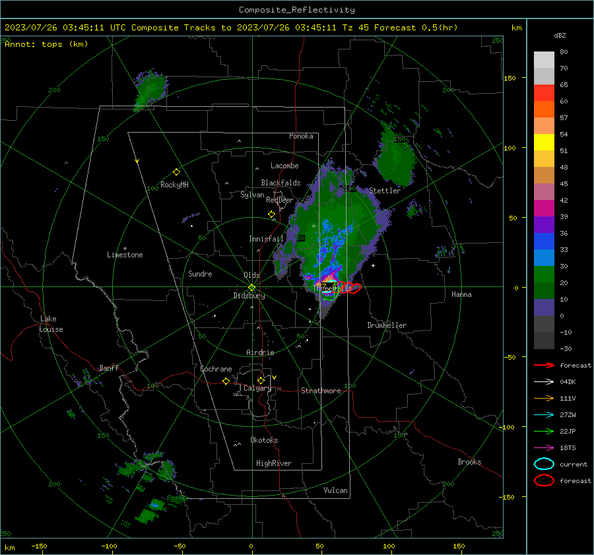Click the green 22JP track arrow

point(544,431)
